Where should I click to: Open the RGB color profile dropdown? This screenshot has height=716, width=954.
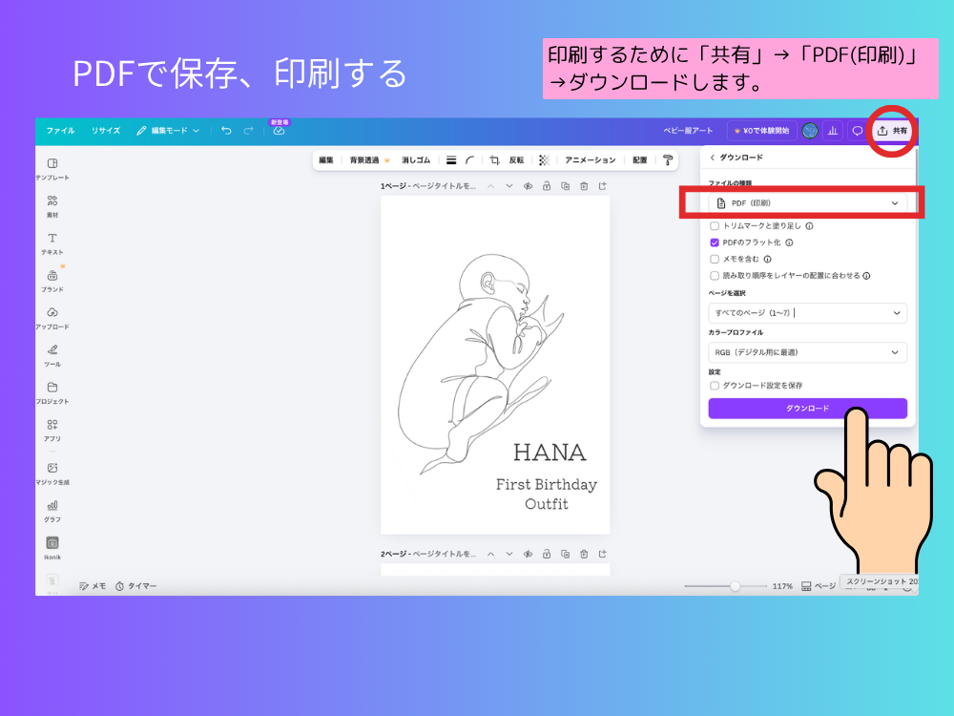pyautogui.click(x=807, y=352)
